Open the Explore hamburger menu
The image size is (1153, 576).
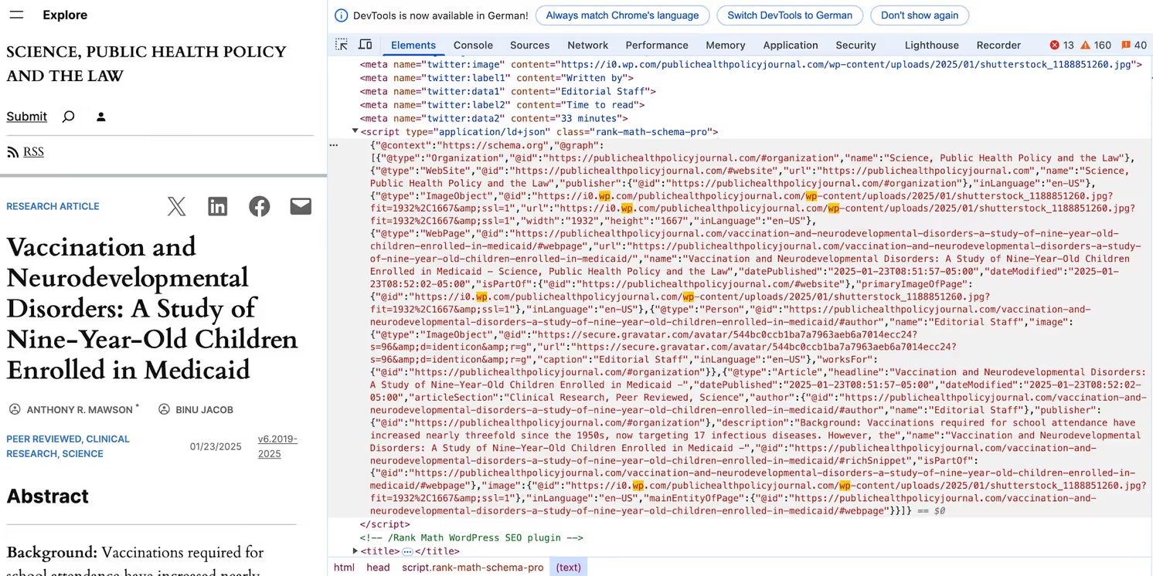coord(17,15)
